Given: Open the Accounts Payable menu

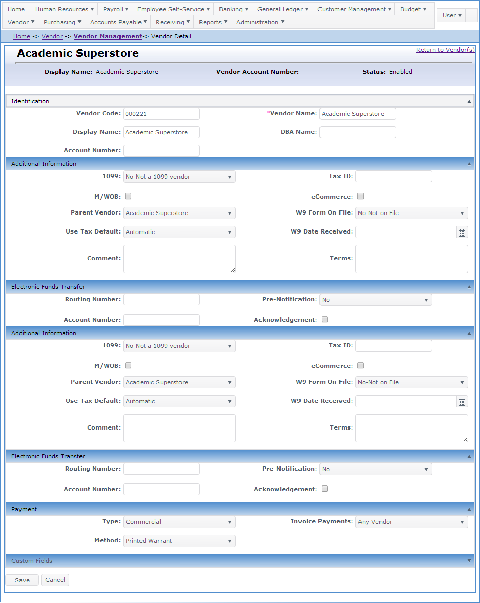Looking at the screenshot, I should pyautogui.click(x=118, y=22).
